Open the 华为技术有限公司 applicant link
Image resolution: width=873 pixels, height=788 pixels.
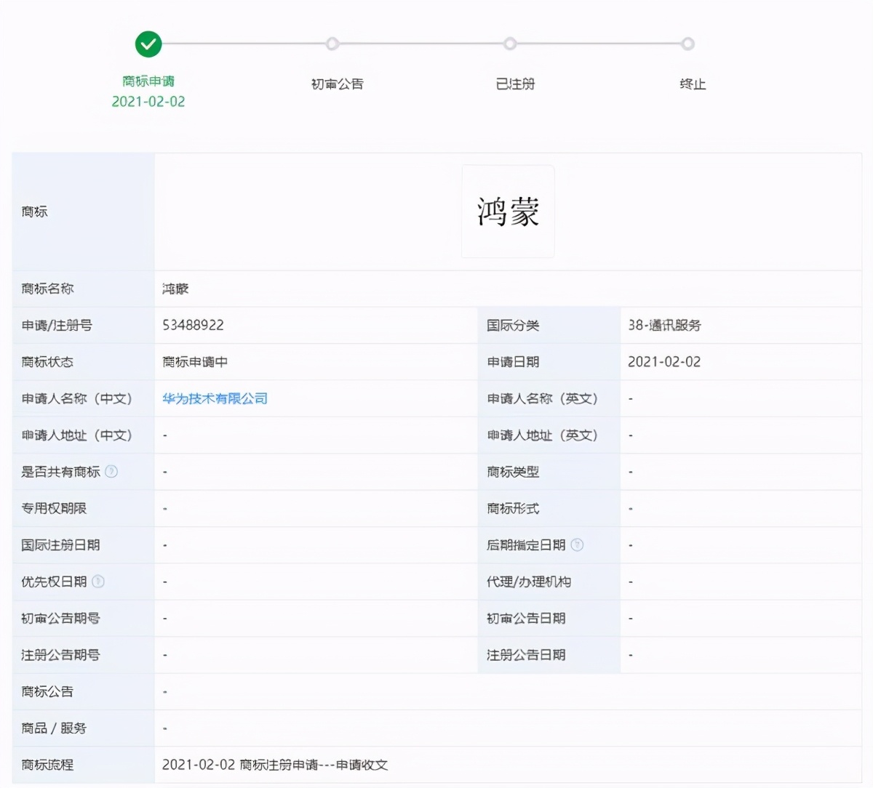point(213,398)
